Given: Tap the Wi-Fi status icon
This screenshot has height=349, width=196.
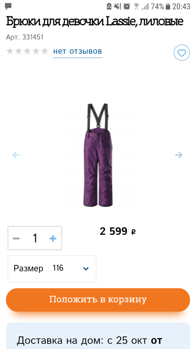Looking at the screenshot, I should (x=136, y=6).
